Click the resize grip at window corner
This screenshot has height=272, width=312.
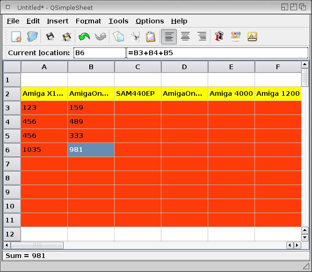(306, 266)
